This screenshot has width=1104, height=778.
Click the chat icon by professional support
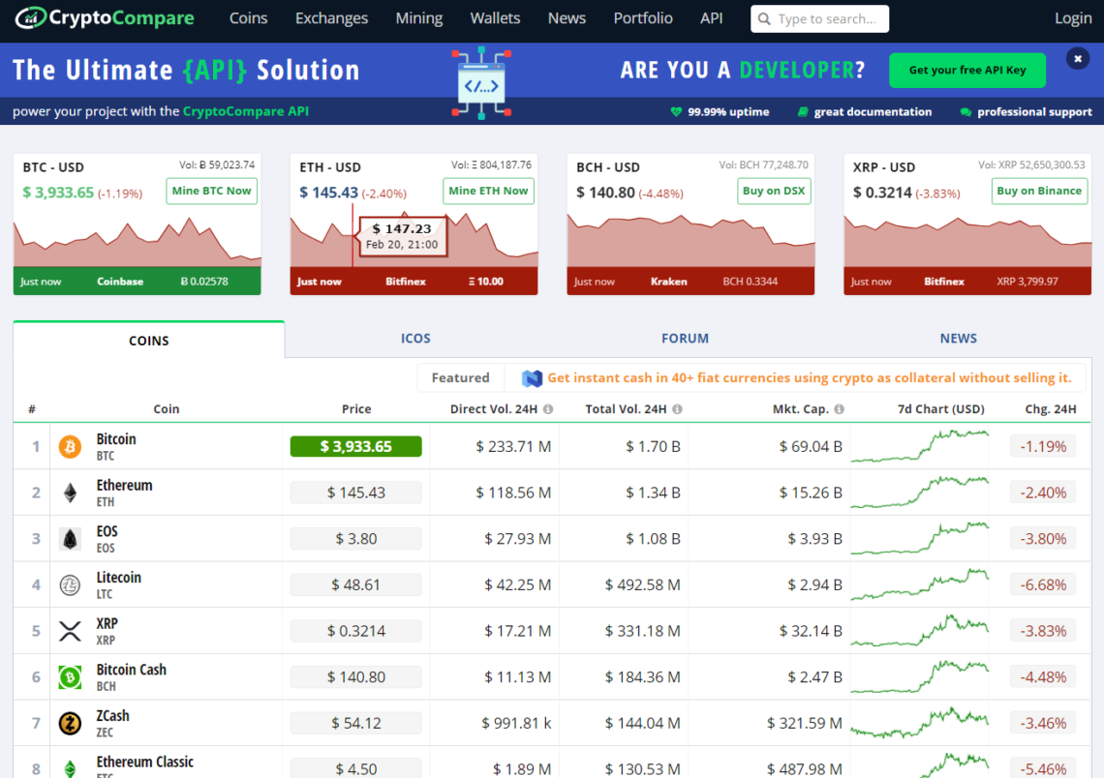[966, 112]
